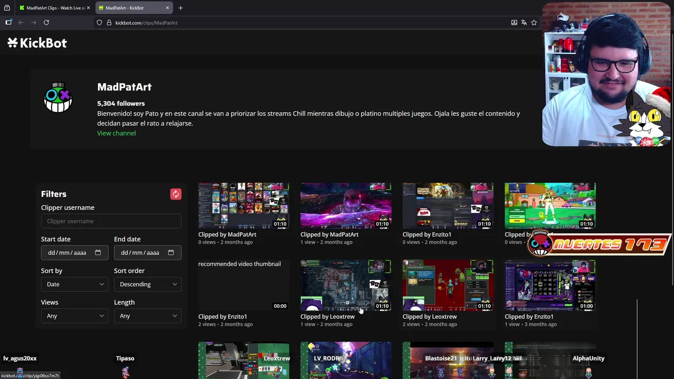This screenshot has width=674, height=379.
Task: Focus the Clipper username input field
Action: tap(111, 221)
